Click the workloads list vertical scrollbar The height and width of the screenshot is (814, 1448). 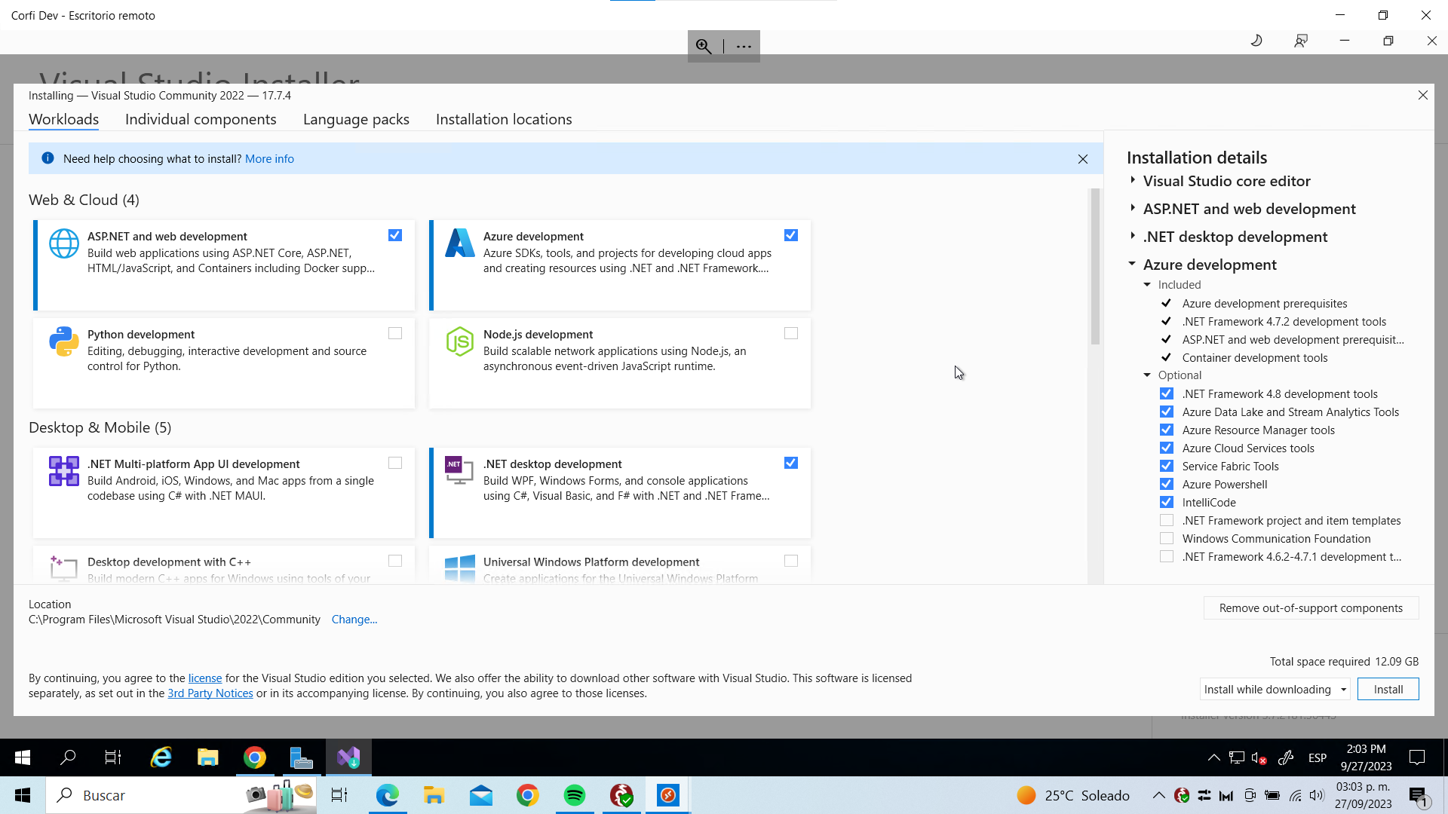1094,267
